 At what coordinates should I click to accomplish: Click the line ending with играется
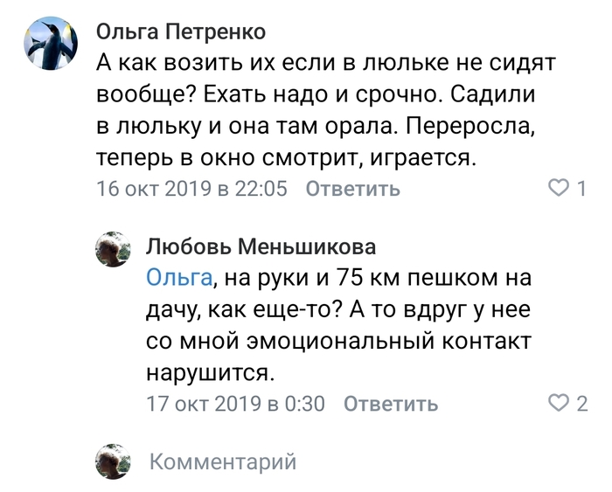point(288,158)
